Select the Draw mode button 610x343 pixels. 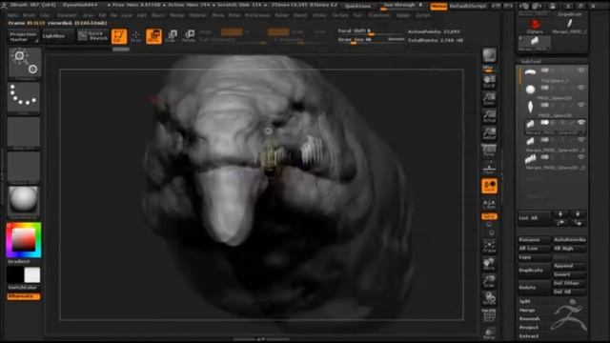coord(136,36)
